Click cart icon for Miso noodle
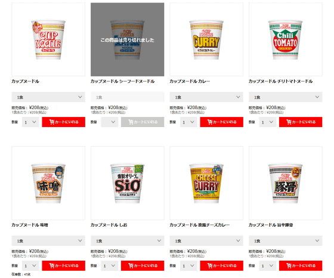 (52, 265)
